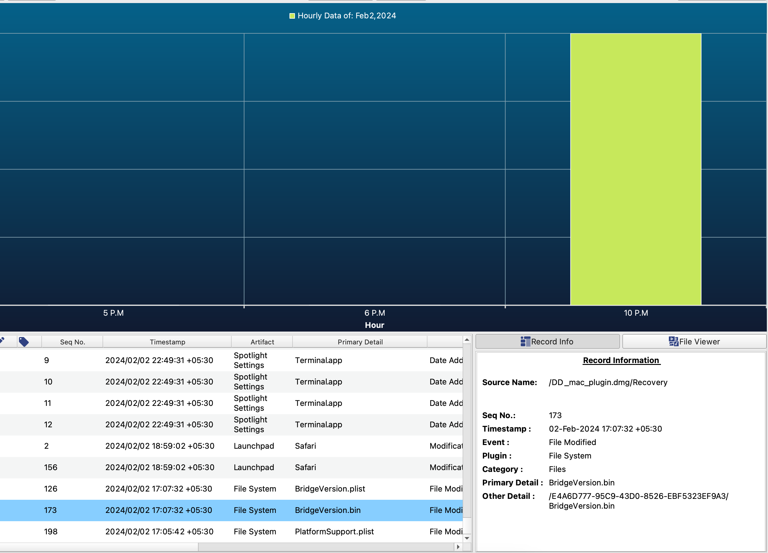Click the table scroll up arrow
Viewport: 768px width, 553px height.
467,340
